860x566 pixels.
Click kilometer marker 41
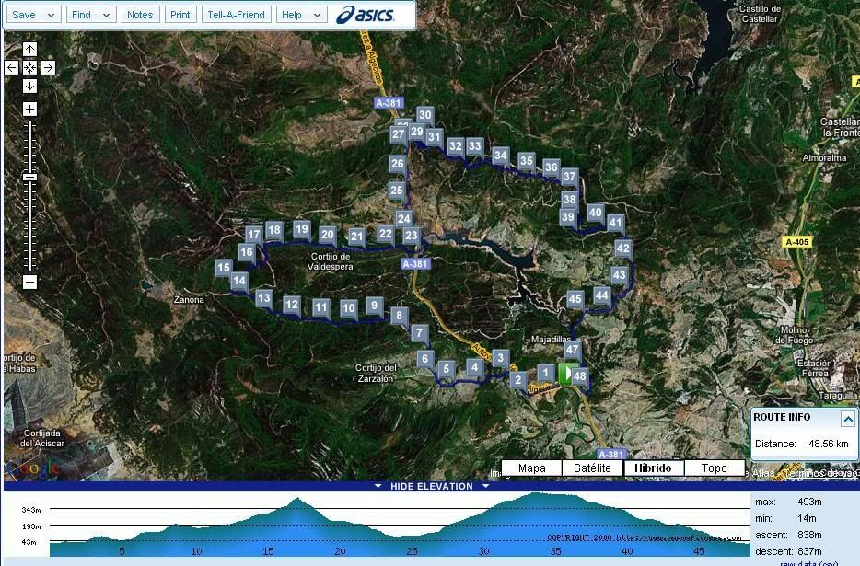tap(615, 224)
